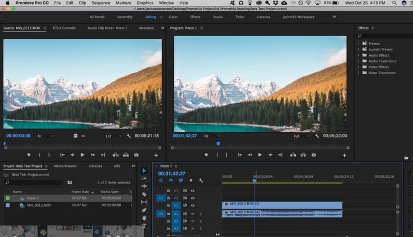The width and height of the screenshot is (413, 237).
Task: Select the Pen tool
Action: pyautogui.click(x=144, y=210)
